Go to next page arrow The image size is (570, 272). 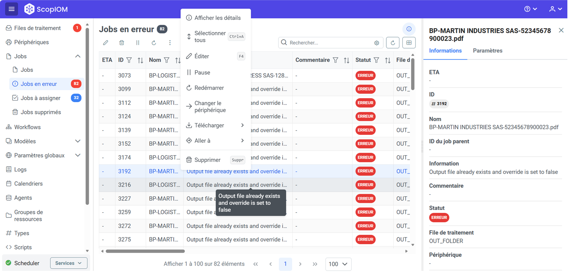click(300, 264)
